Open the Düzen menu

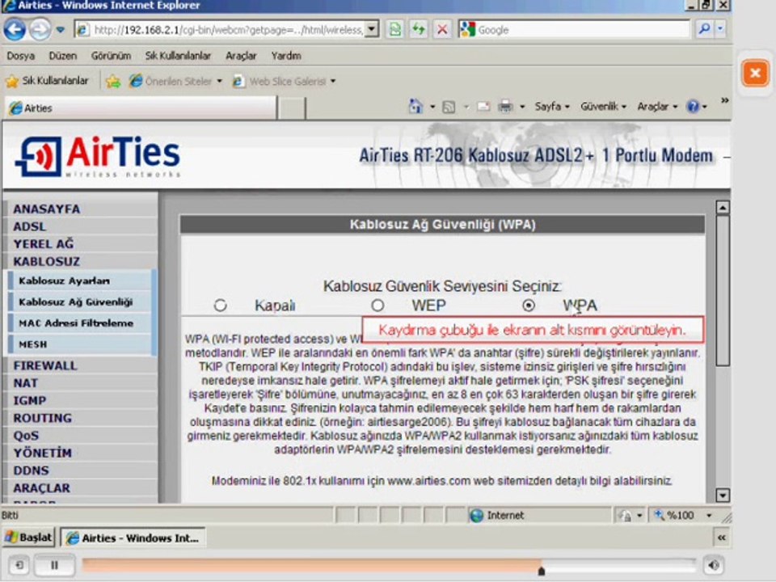click(63, 56)
